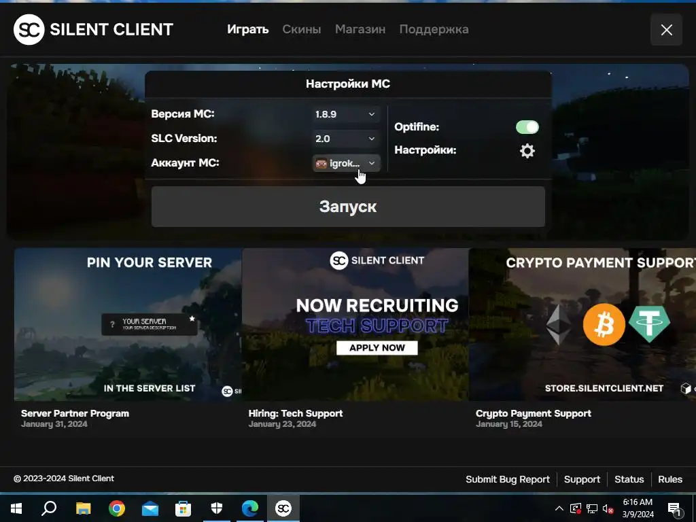Click the Silent Client taskbar icon
The height and width of the screenshot is (522, 696).
(283, 508)
